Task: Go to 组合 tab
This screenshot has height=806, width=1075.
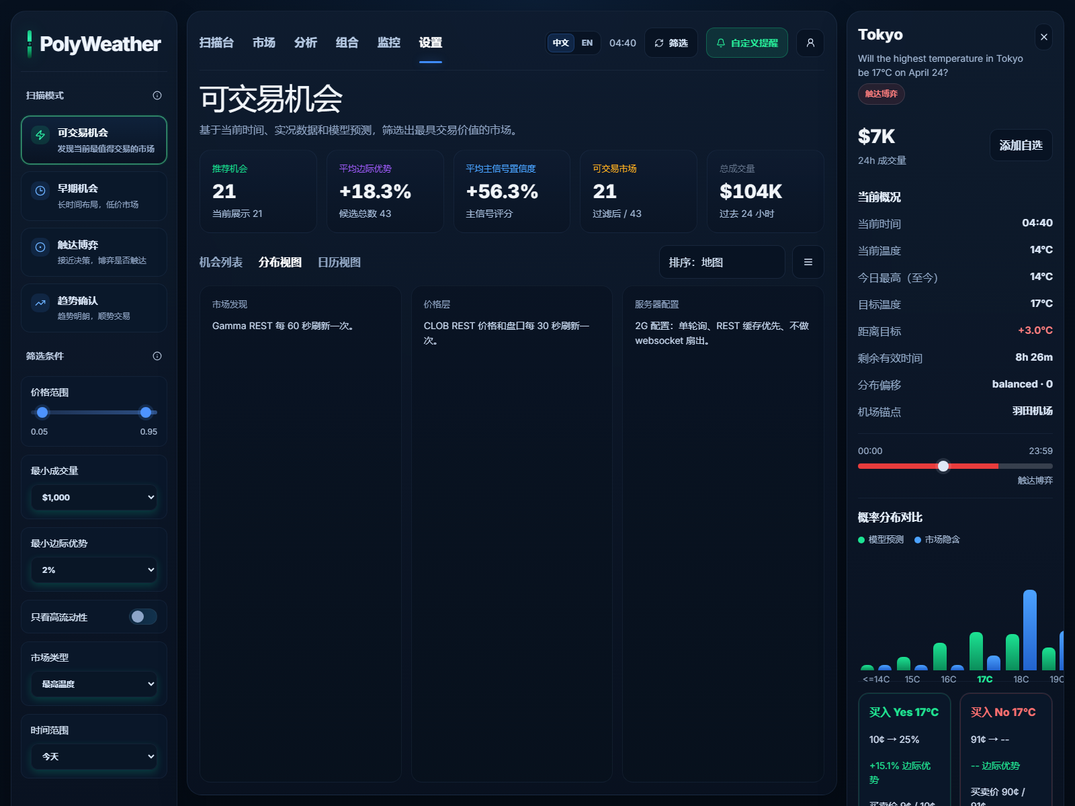Action: tap(347, 43)
